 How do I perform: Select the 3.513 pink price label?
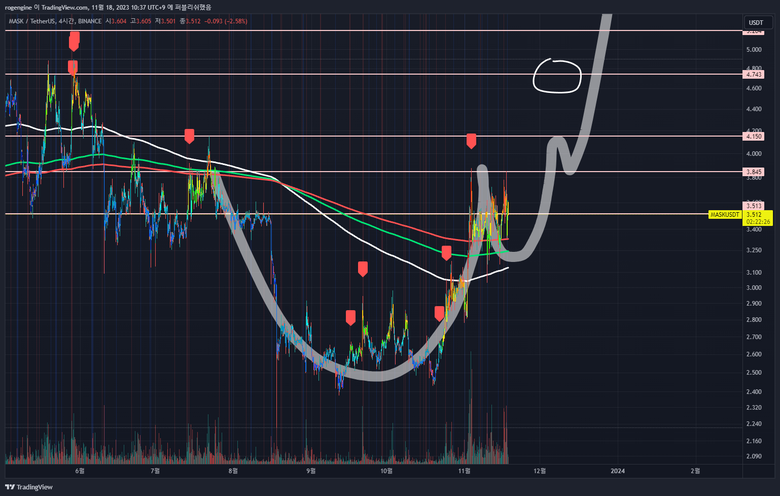click(x=754, y=206)
